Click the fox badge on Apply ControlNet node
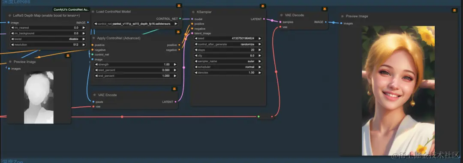 tap(178, 32)
